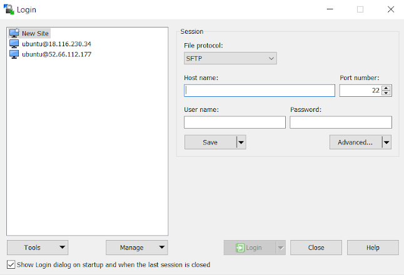The width and height of the screenshot is (404, 275).
Task: Click the monitor icon beside ubuntu@52.66.112.177
Action: [x=14, y=54]
